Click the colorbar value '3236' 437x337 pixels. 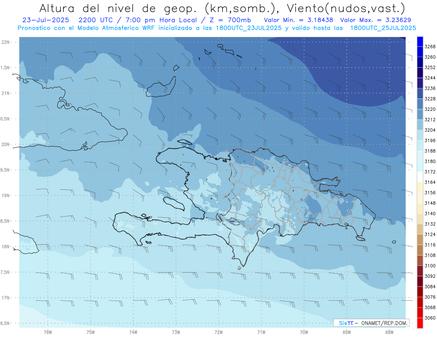pyautogui.click(x=430, y=88)
